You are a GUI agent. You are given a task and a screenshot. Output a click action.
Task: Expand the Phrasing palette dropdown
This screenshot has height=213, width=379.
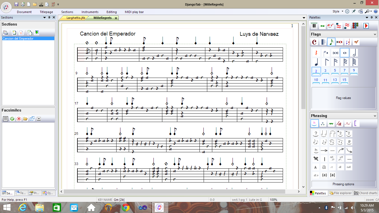pyautogui.click(x=375, y=116)
